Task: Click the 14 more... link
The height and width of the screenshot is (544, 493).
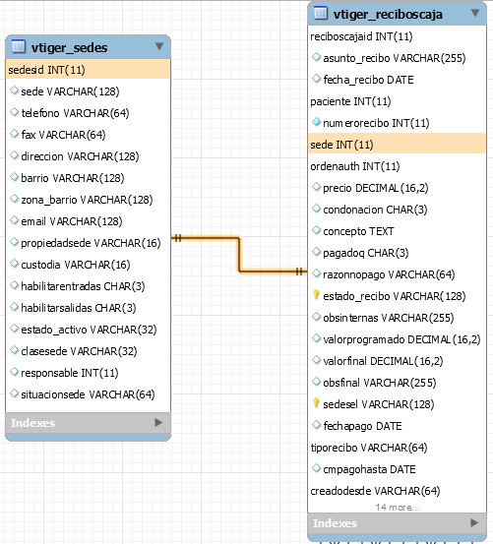Action: coord(398,508)
